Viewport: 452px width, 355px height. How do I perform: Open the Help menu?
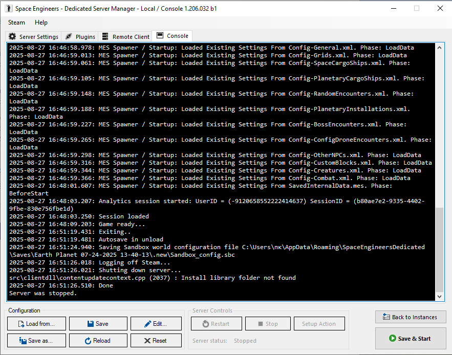(41, 23)
